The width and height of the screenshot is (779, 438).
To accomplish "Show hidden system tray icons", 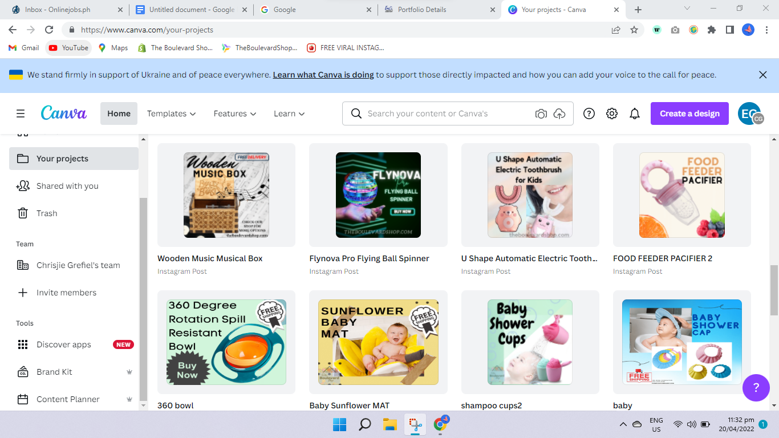I will coord(623,424).
